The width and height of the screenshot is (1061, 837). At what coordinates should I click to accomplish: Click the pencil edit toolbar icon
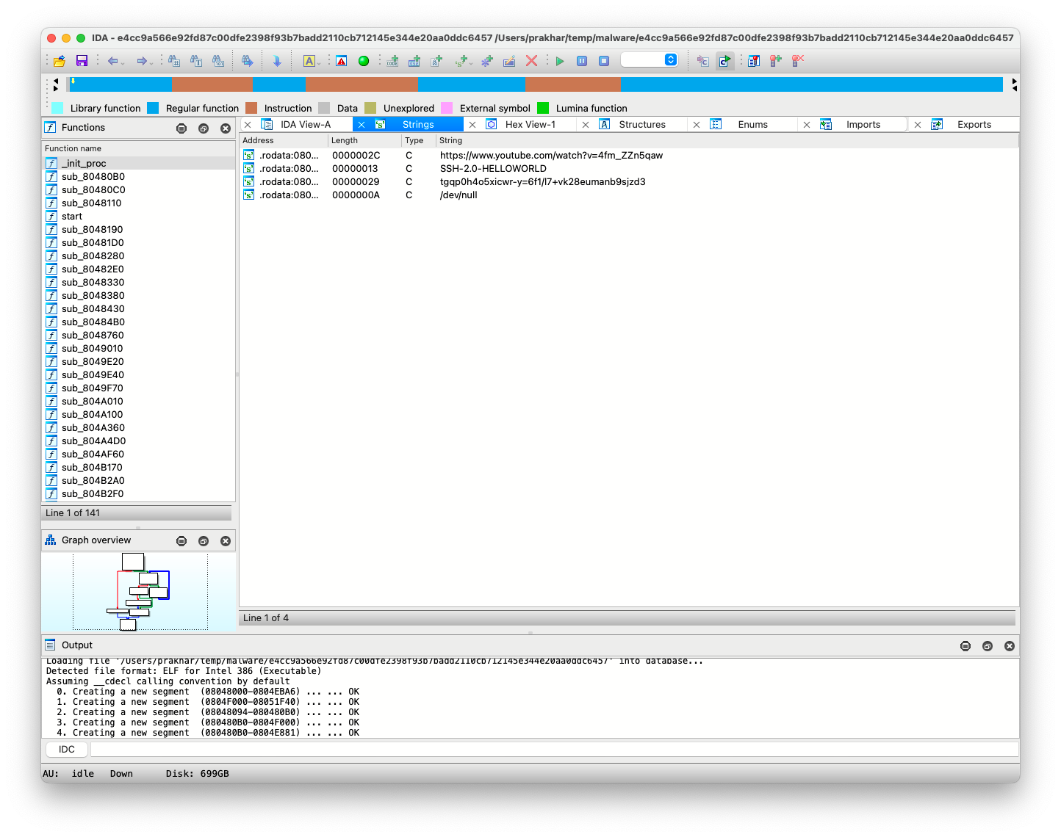point(509,61)
